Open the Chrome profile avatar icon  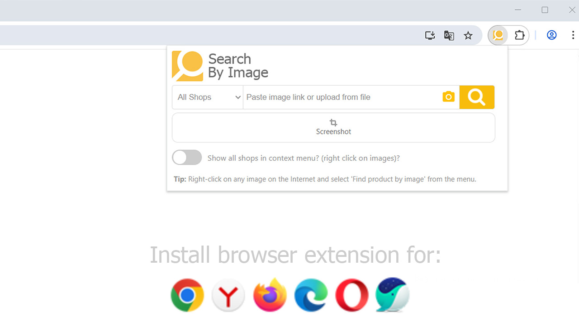tap(551, 35)
